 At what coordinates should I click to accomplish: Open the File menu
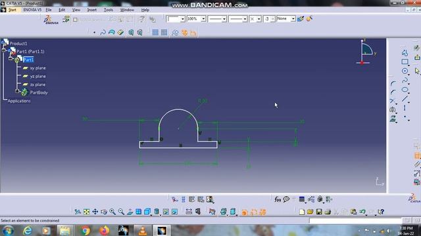tap(49, 10)
